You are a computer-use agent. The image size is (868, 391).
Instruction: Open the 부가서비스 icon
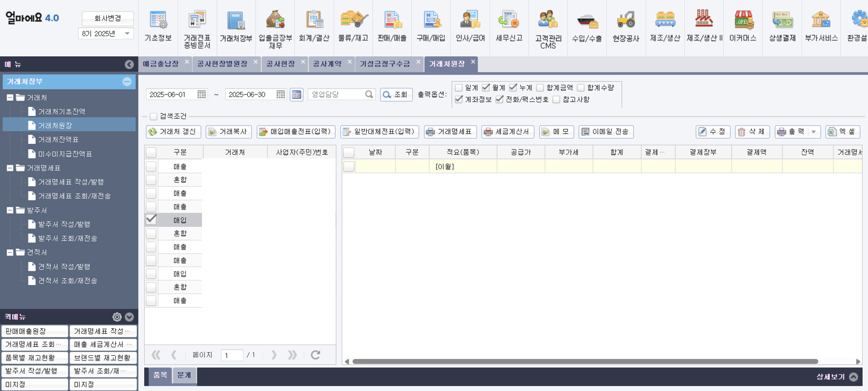click(x=821, y=26)
